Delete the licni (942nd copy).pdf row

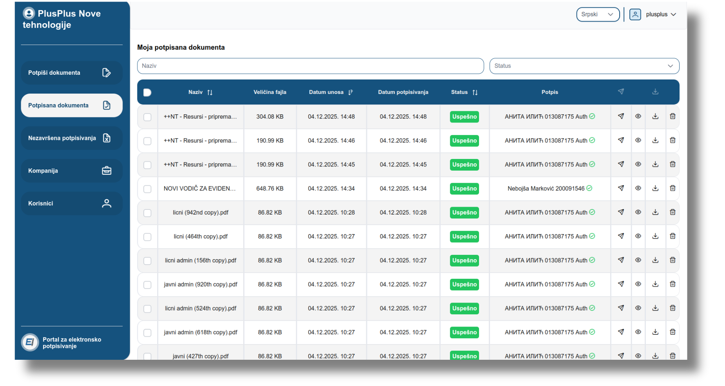pos(673,212)
